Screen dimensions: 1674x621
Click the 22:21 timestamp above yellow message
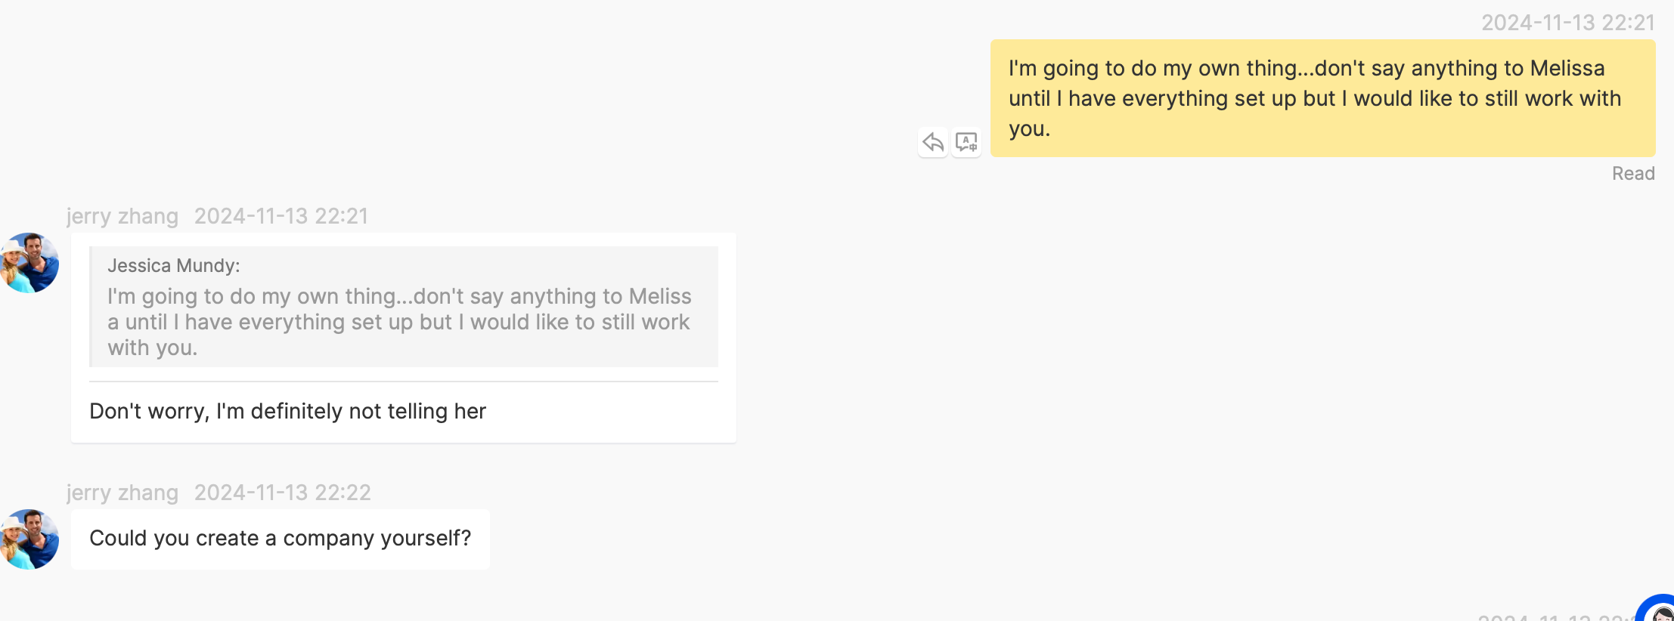point(1568,23)
